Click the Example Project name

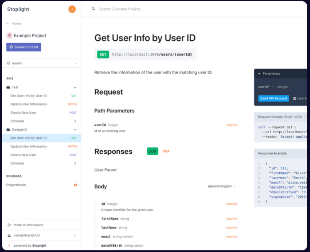(x=30, y=36)
